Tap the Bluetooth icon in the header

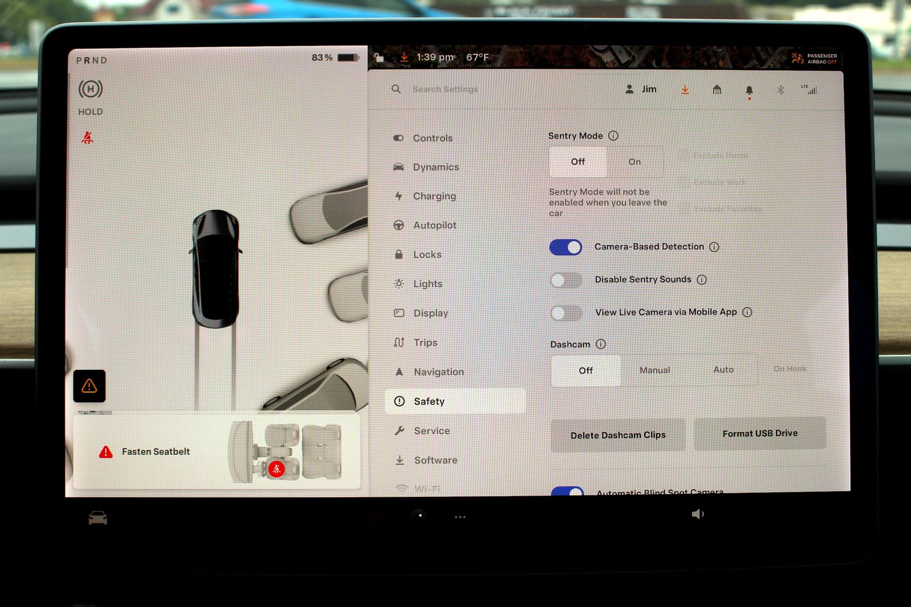pos(781,90)
